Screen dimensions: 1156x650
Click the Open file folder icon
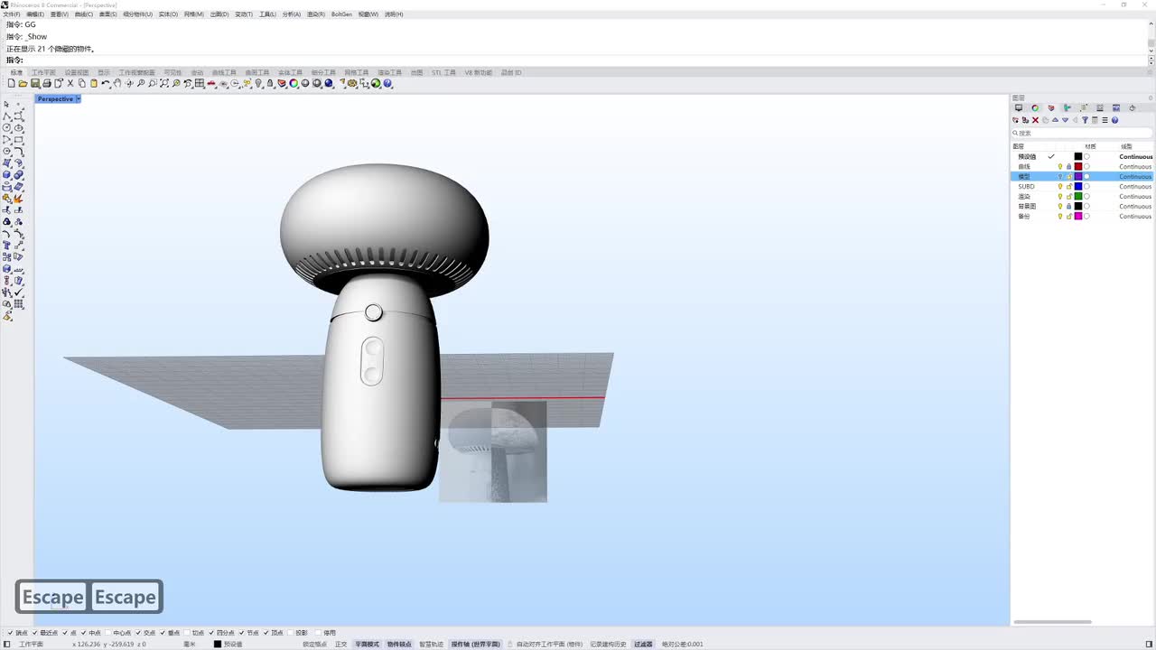23,83
